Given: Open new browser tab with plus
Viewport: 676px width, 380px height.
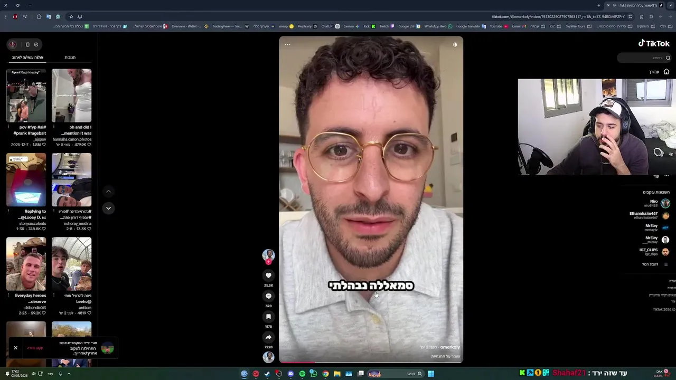Looking at the screenshot, I should [599, 5].
